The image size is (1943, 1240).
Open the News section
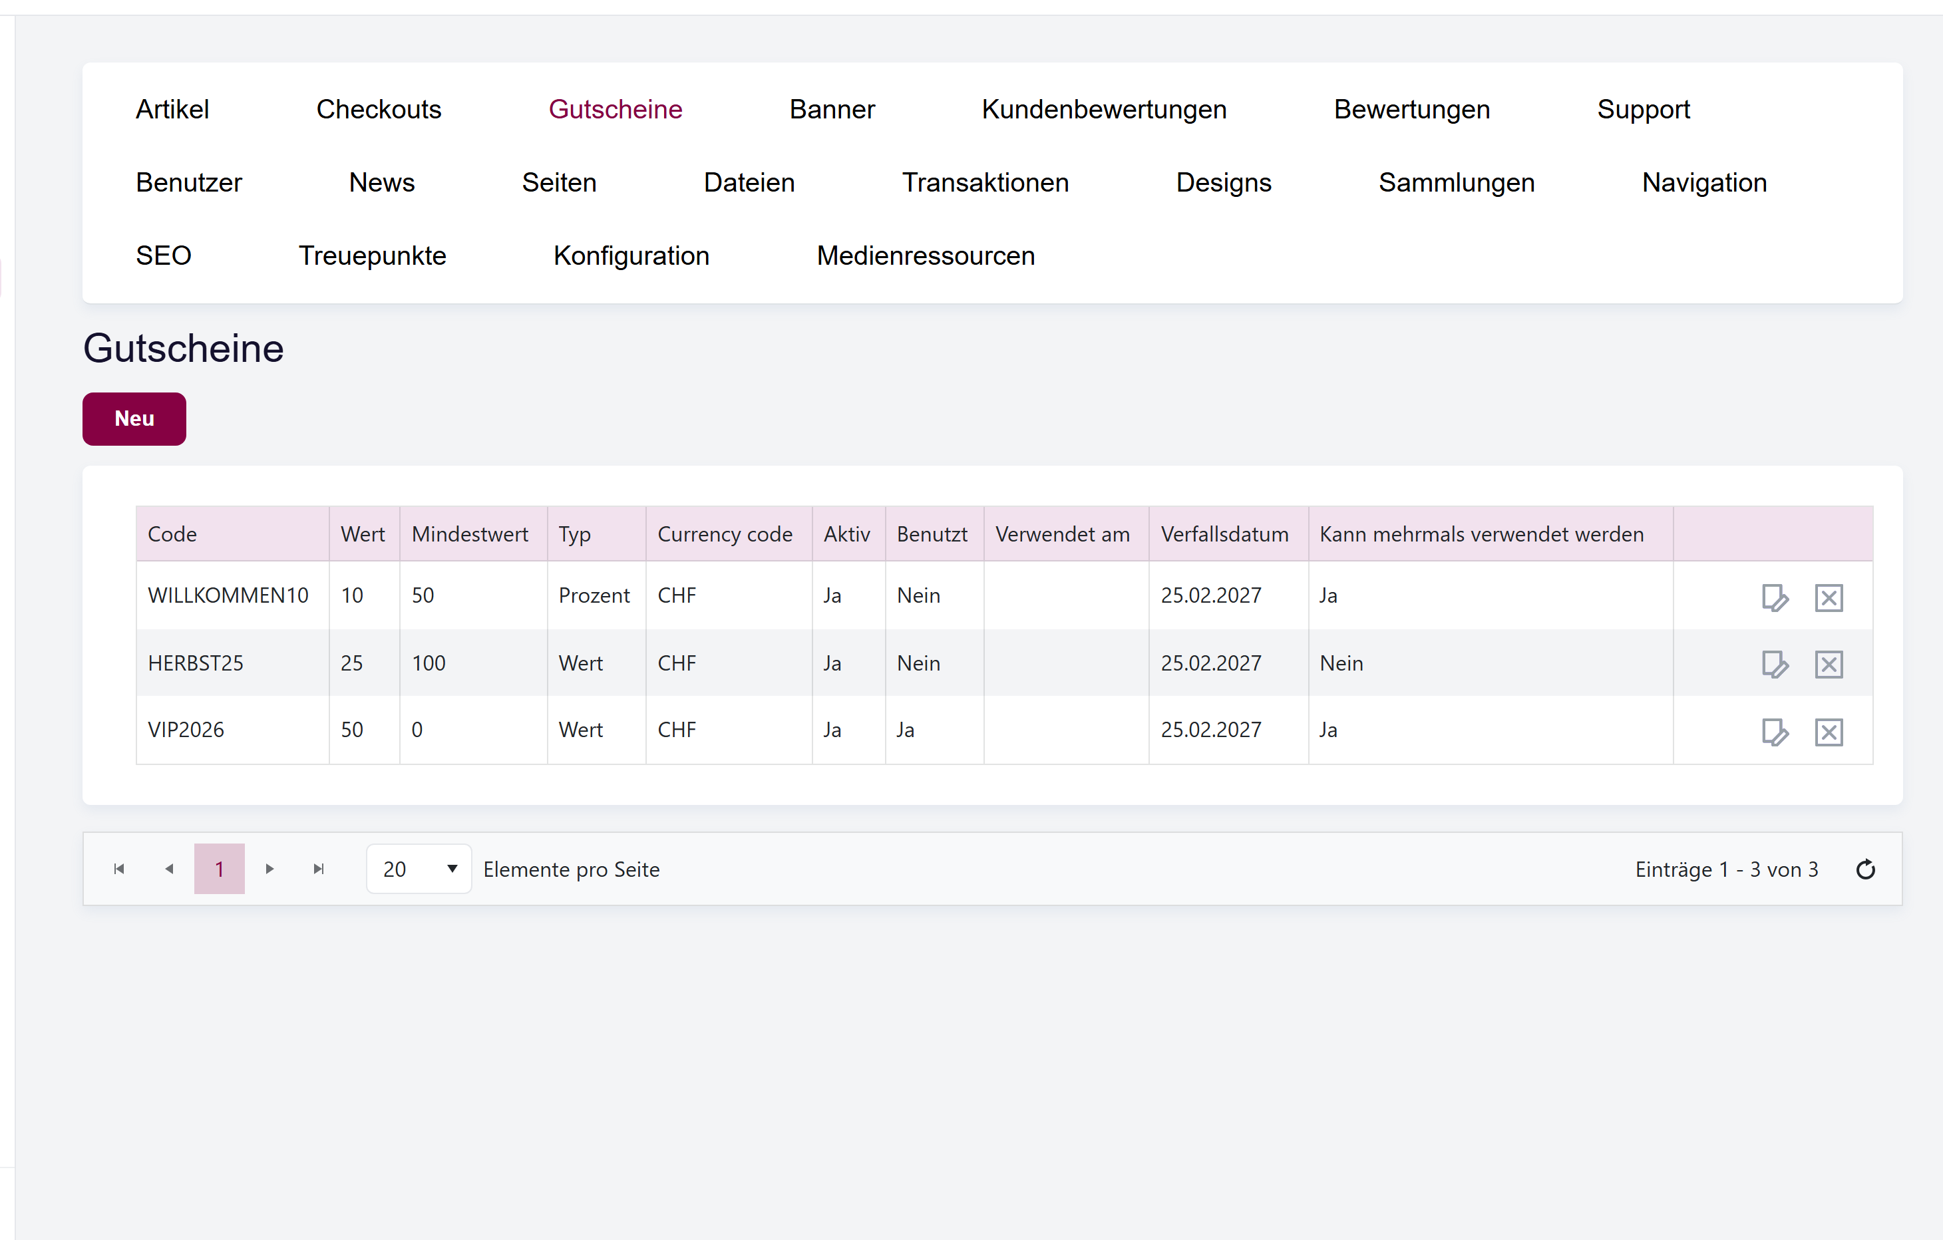click(x=382, y=182)
